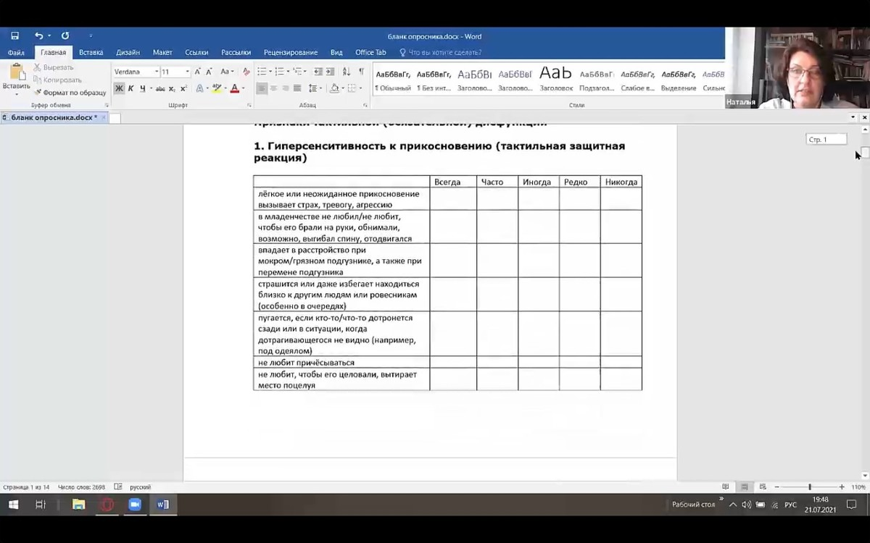Undo the last action

pos(38,35)
